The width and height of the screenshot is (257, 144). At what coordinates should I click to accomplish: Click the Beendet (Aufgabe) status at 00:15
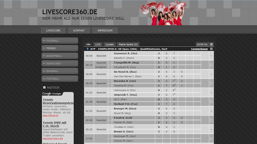coord(101,65)
